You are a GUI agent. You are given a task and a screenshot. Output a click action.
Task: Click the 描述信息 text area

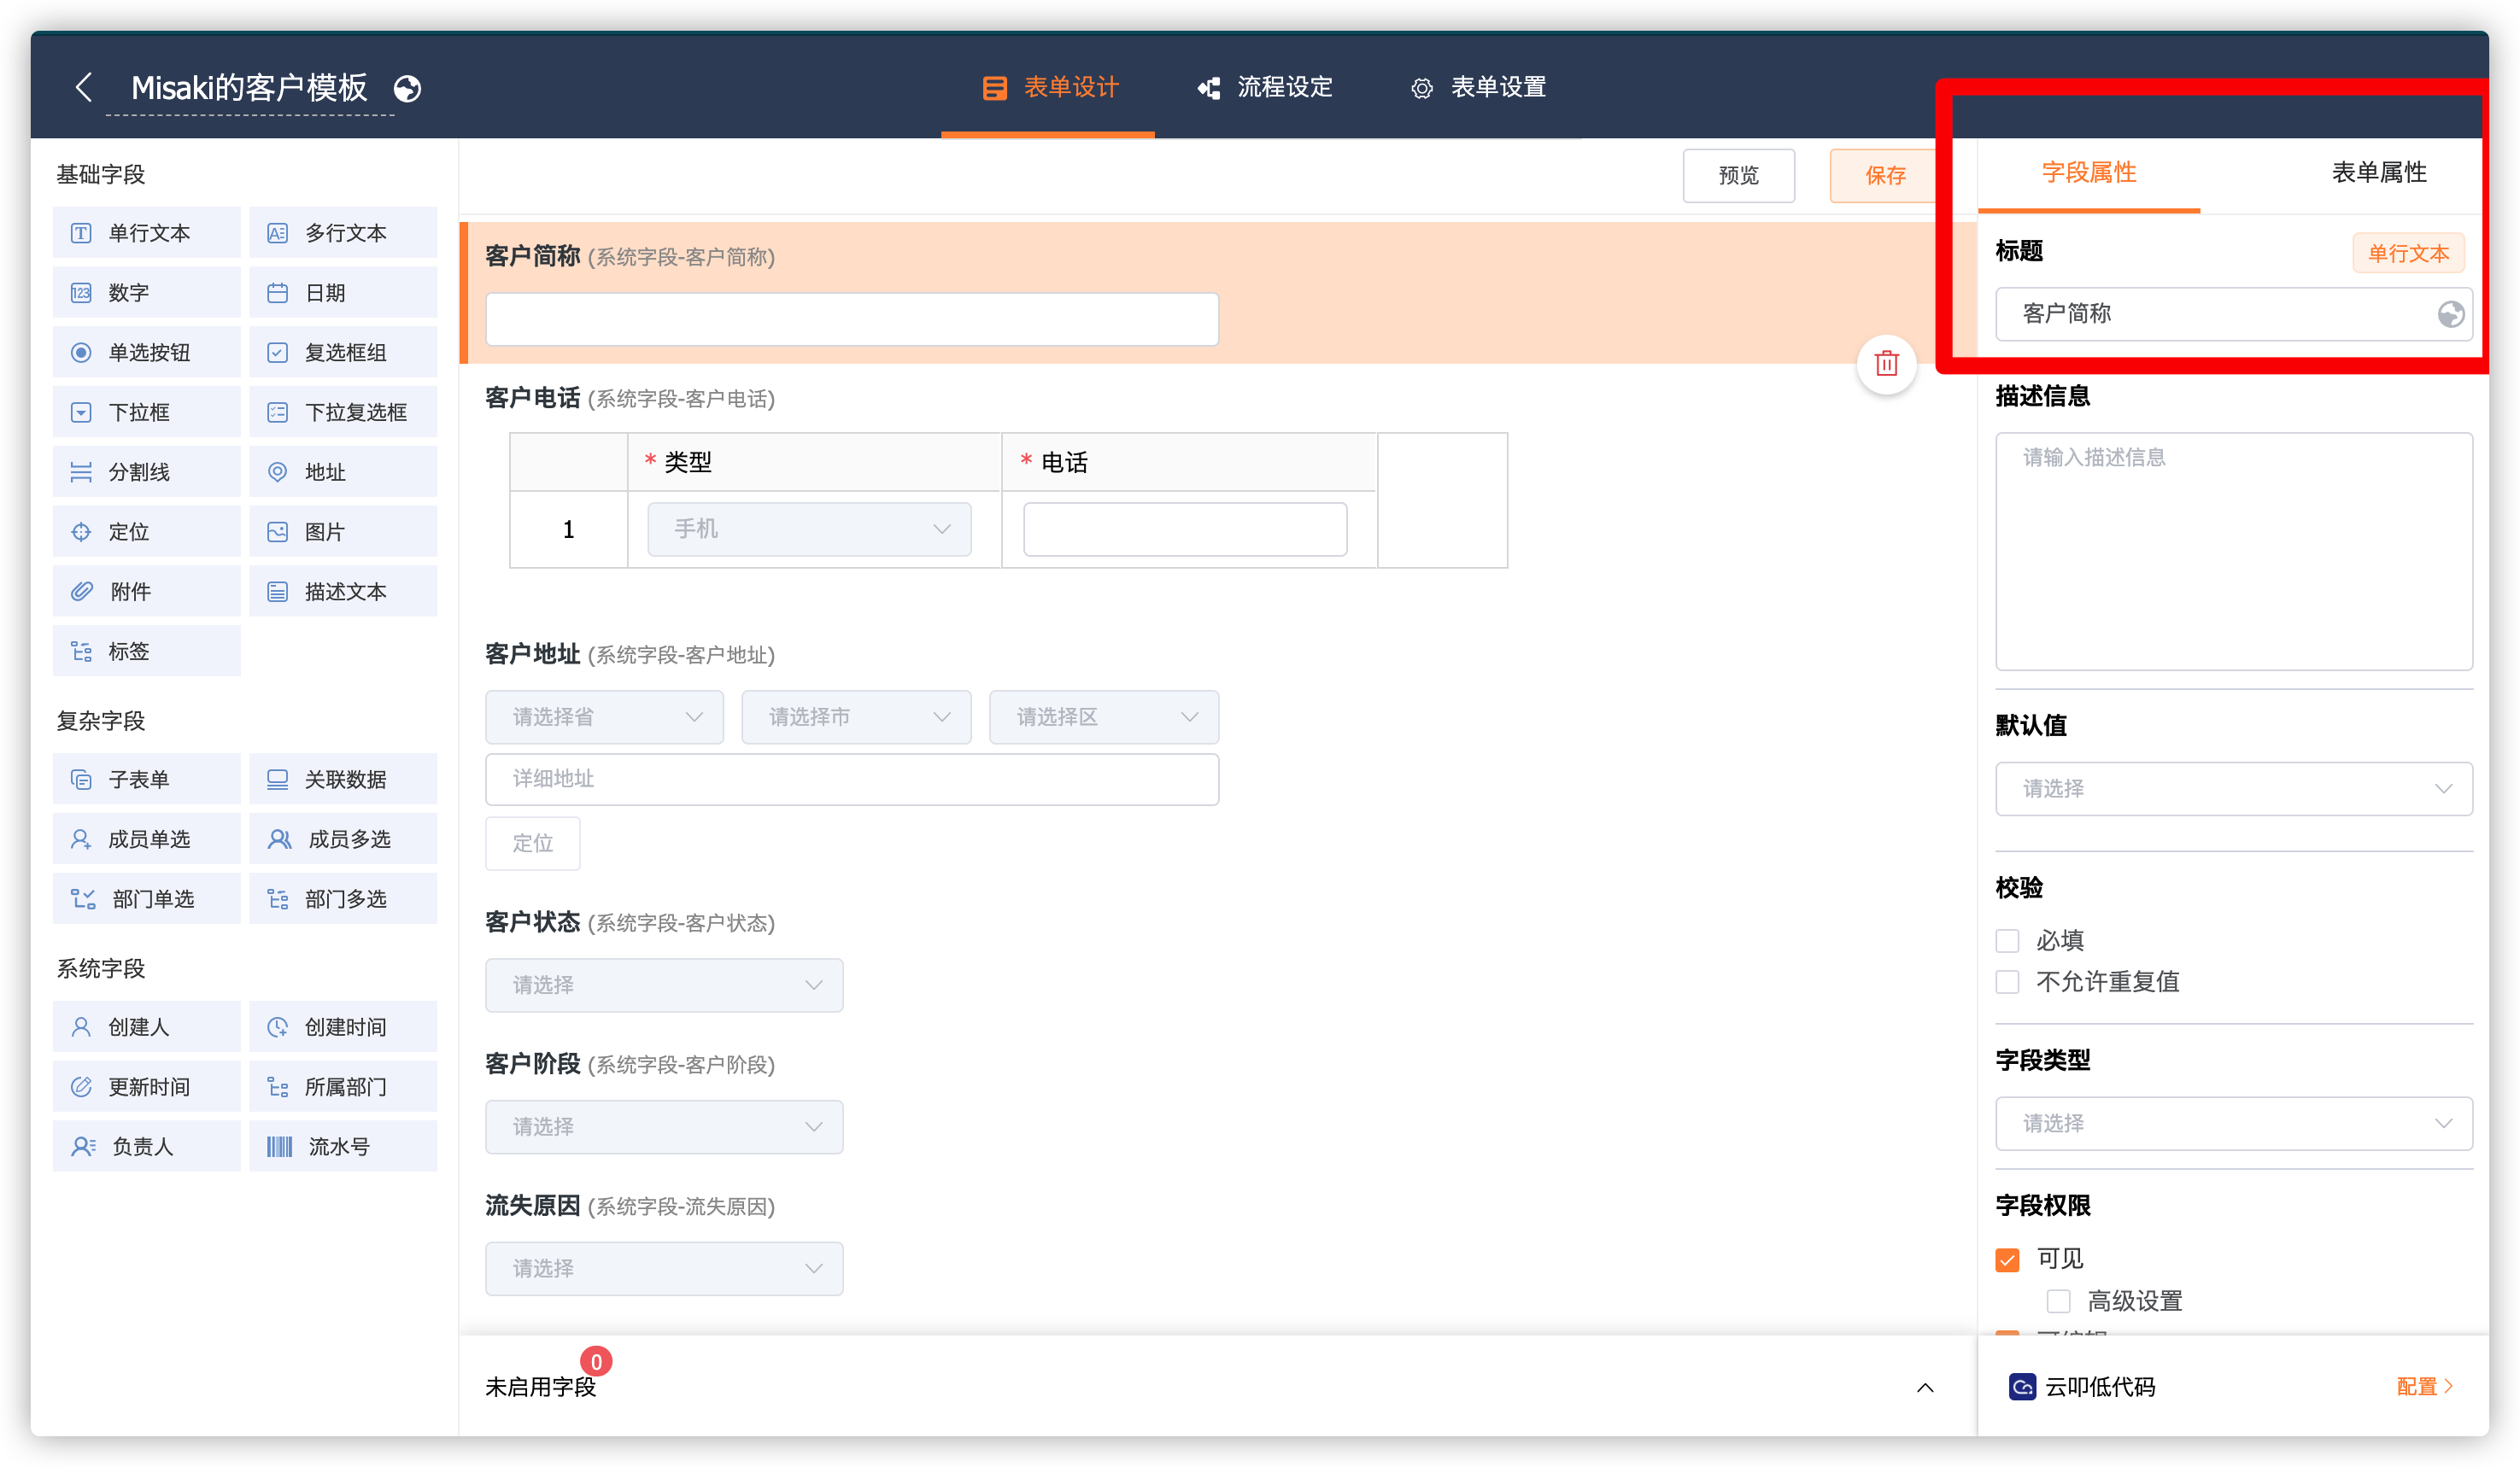click(x=2233, y=551)
